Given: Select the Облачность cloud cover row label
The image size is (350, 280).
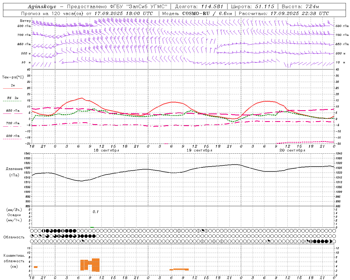Looking at the screenshot, I should click(x=14, y=237).
